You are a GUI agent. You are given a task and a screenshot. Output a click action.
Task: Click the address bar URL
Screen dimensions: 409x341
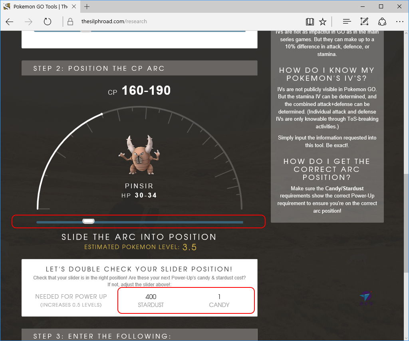pyautogui.click(x=114, y=22)
